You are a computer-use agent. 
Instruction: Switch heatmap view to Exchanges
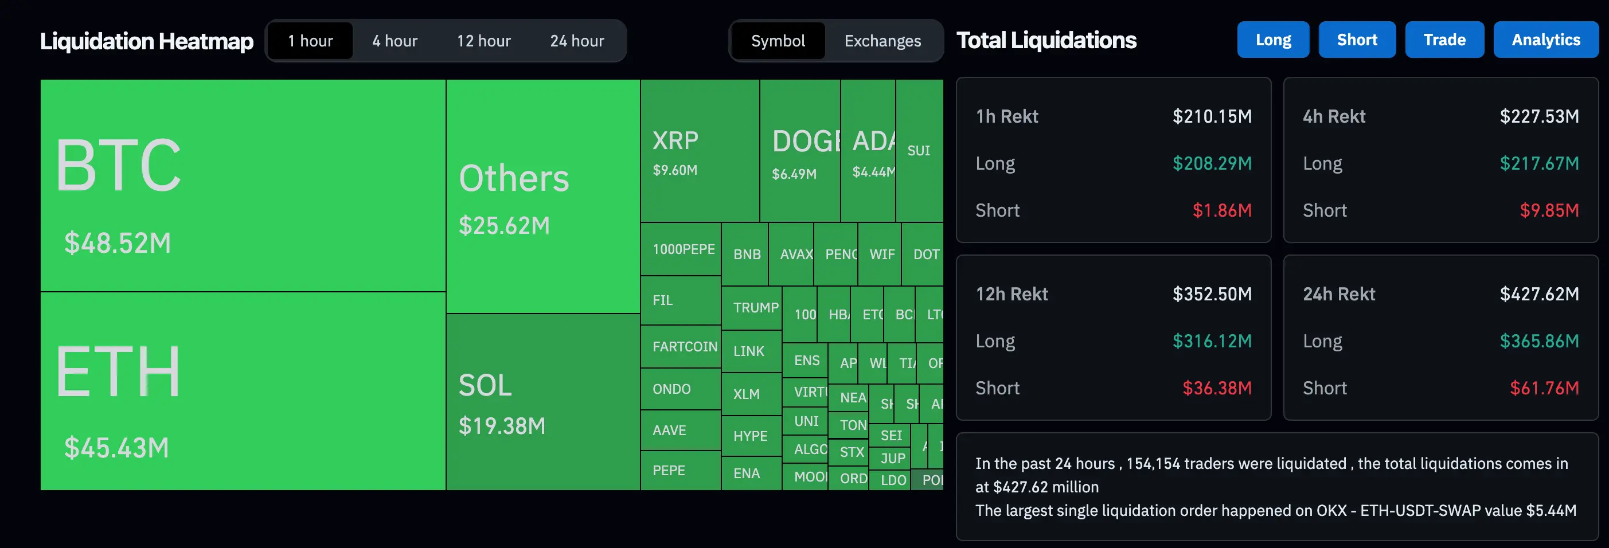(x=882, y=40)
